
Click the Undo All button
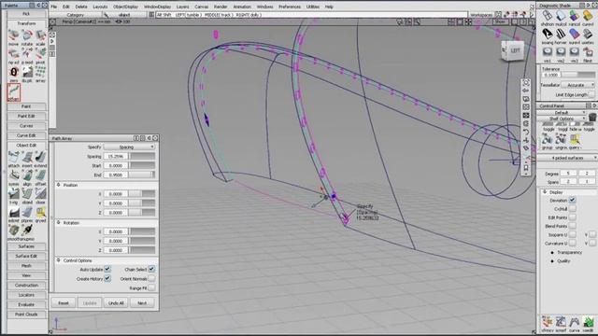pos(116,302)
